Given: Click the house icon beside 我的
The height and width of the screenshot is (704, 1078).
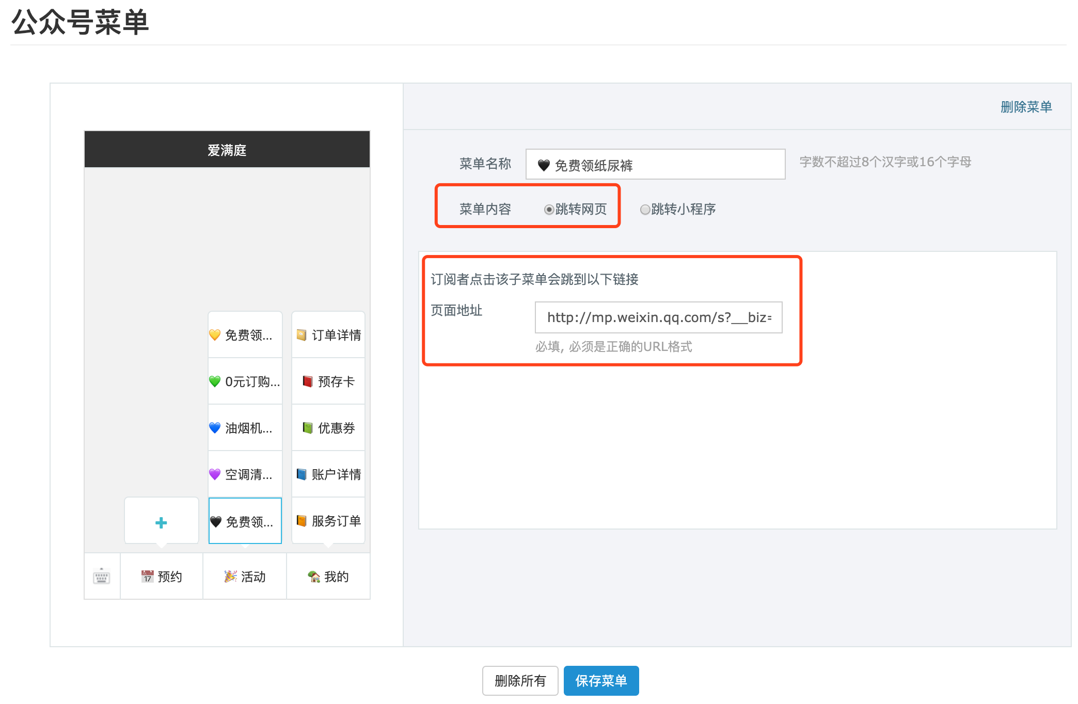Looking at the screenshot, I should pos(314,577).
